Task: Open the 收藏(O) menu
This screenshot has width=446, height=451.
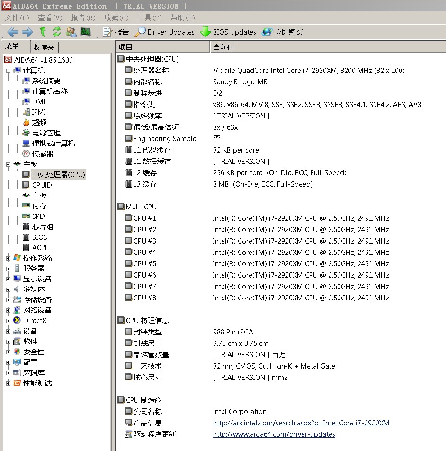Action: pyautogui.click(x=116, y=18)
